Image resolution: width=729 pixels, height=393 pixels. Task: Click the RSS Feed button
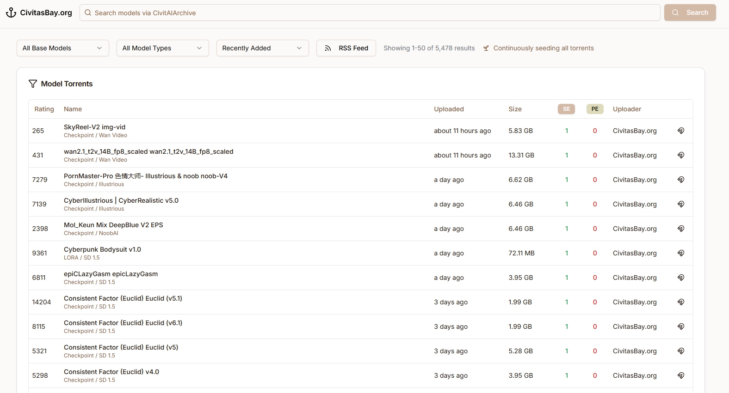pos(346,48)
